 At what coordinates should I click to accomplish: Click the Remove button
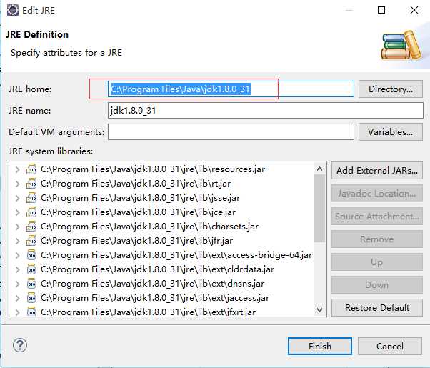(377, 239)
